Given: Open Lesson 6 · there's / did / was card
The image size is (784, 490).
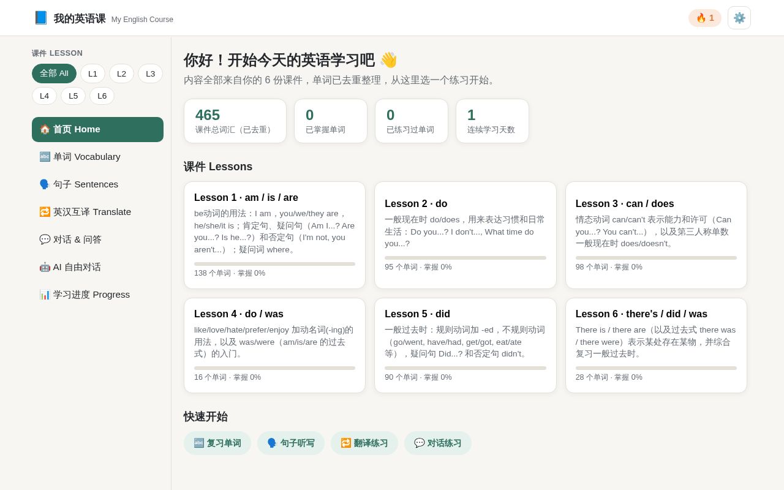Looking at the screenshot, I should tap(656, 345).
